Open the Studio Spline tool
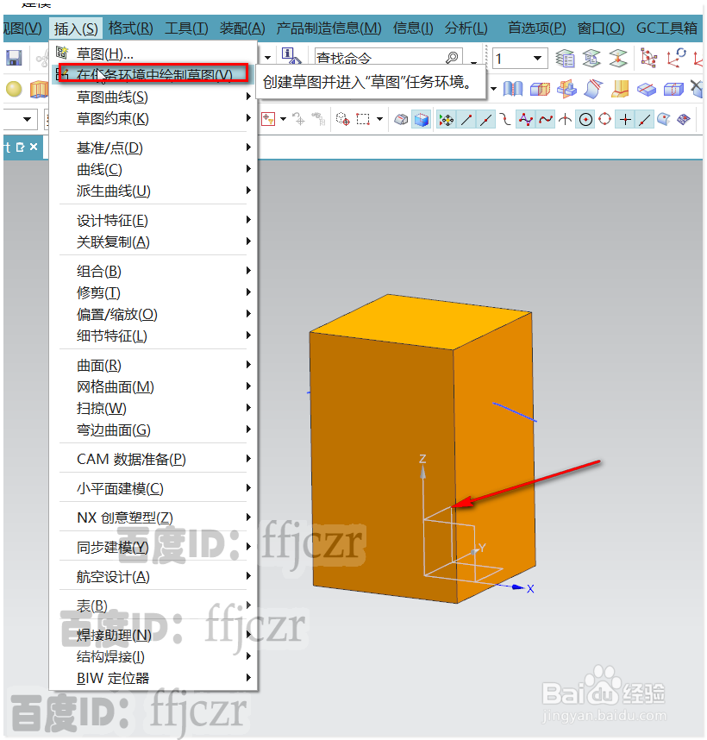 (524, 119)
